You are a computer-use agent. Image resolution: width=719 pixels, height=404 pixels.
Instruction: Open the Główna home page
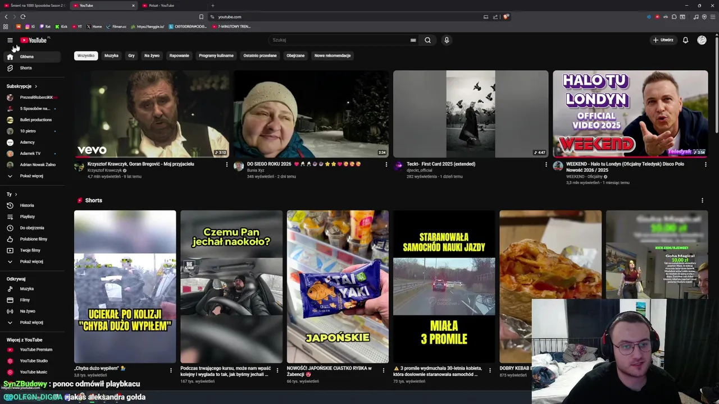click(x=31, y=57)
